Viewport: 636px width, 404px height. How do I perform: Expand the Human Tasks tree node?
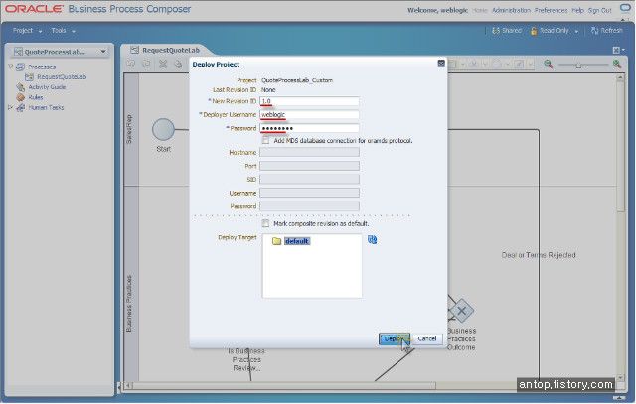(11, 107)
